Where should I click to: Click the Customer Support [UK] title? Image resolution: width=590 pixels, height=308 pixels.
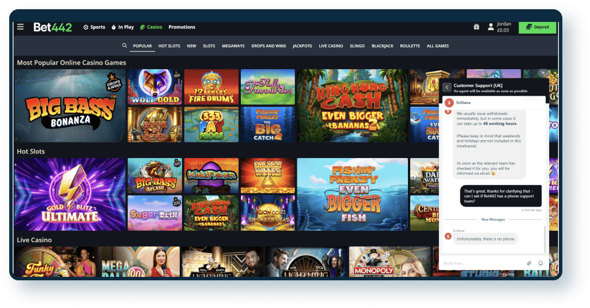(478, 85)
